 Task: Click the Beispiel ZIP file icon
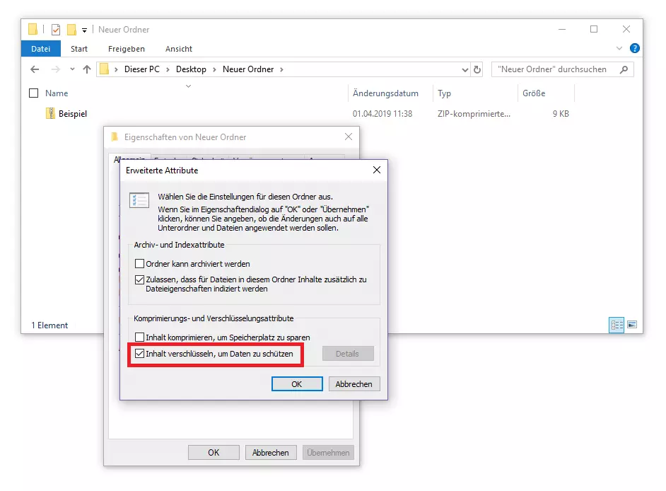pos(50,113)
